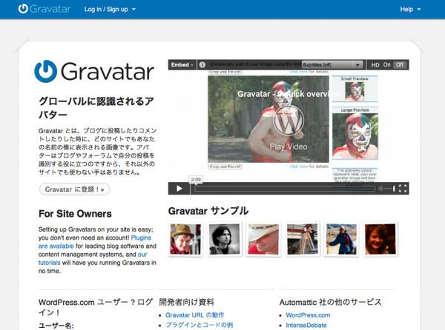Click the large Gravatar logo on page

pos(94,71)
